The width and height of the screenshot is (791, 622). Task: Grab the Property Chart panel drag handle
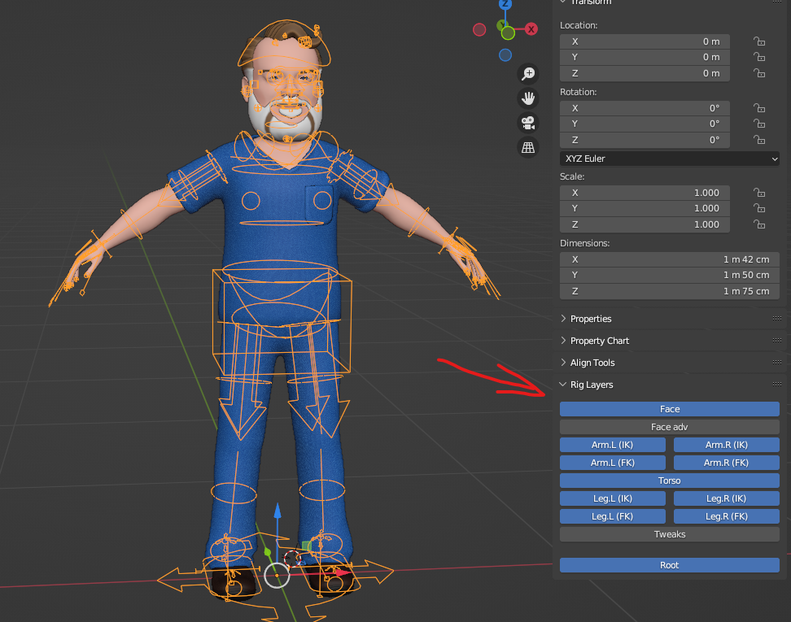pyautogui.click(x=777, y=340)
